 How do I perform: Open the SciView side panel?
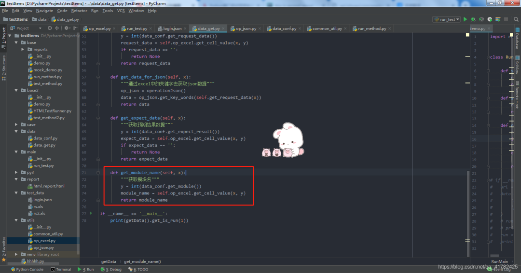[517, 65]
